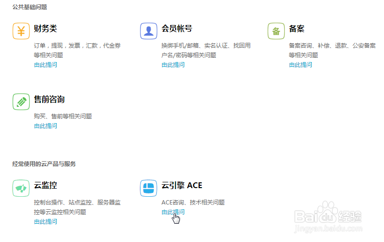This screenshot has height=242, width=384.
Task: Click the yellow yen 财务类 icon
Action: point(21,31)
